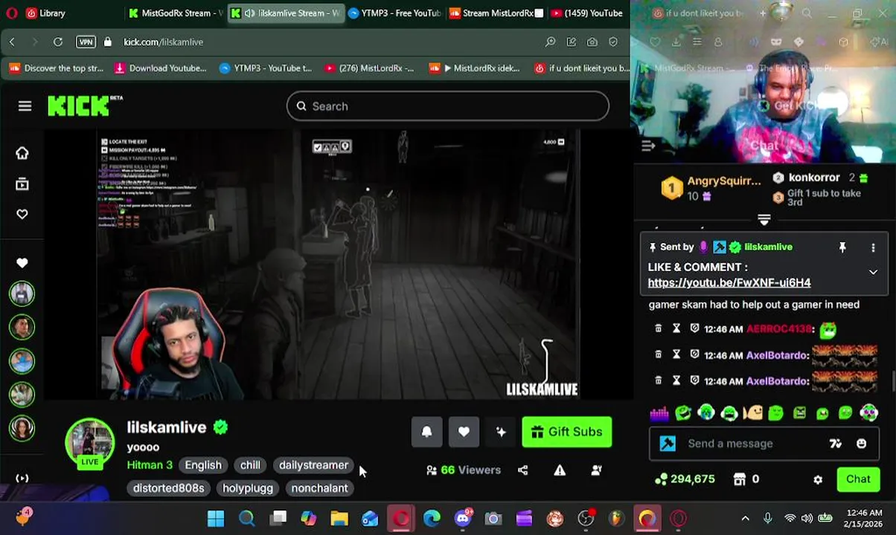
Task: Select the holyplugg tag
Action: pyautogui.click(x=248, y=488)
